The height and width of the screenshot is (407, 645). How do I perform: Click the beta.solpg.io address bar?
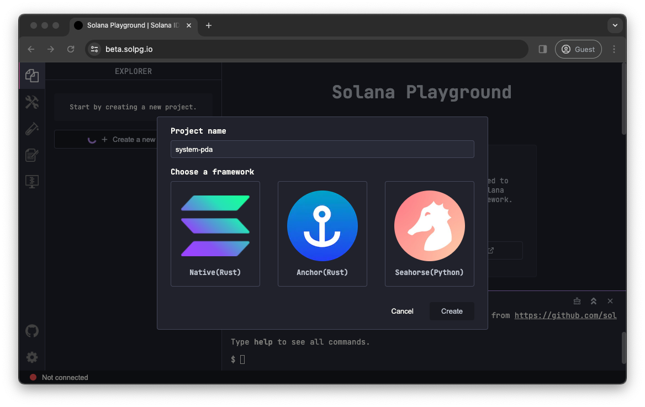pyautogui.click(x=306, y=49)
